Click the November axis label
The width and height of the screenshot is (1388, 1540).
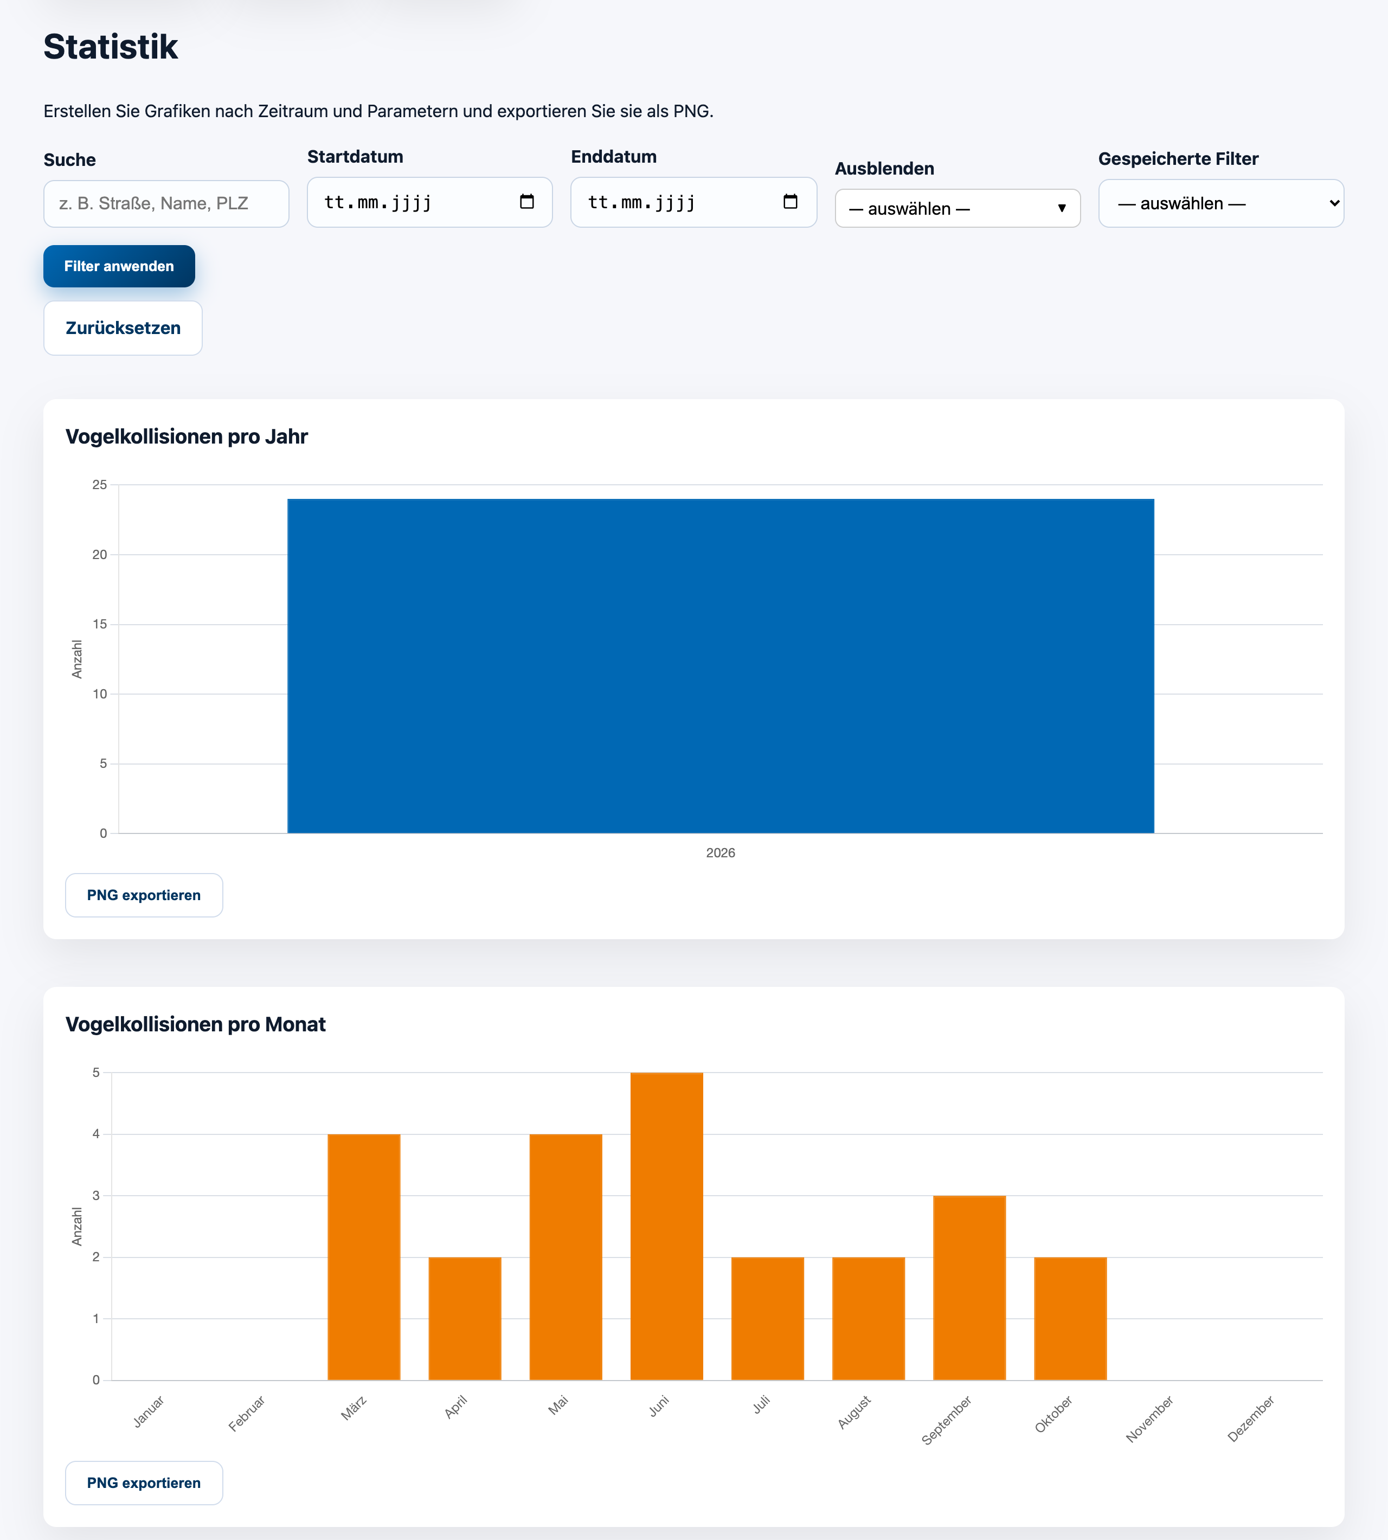(1149, 1420)
